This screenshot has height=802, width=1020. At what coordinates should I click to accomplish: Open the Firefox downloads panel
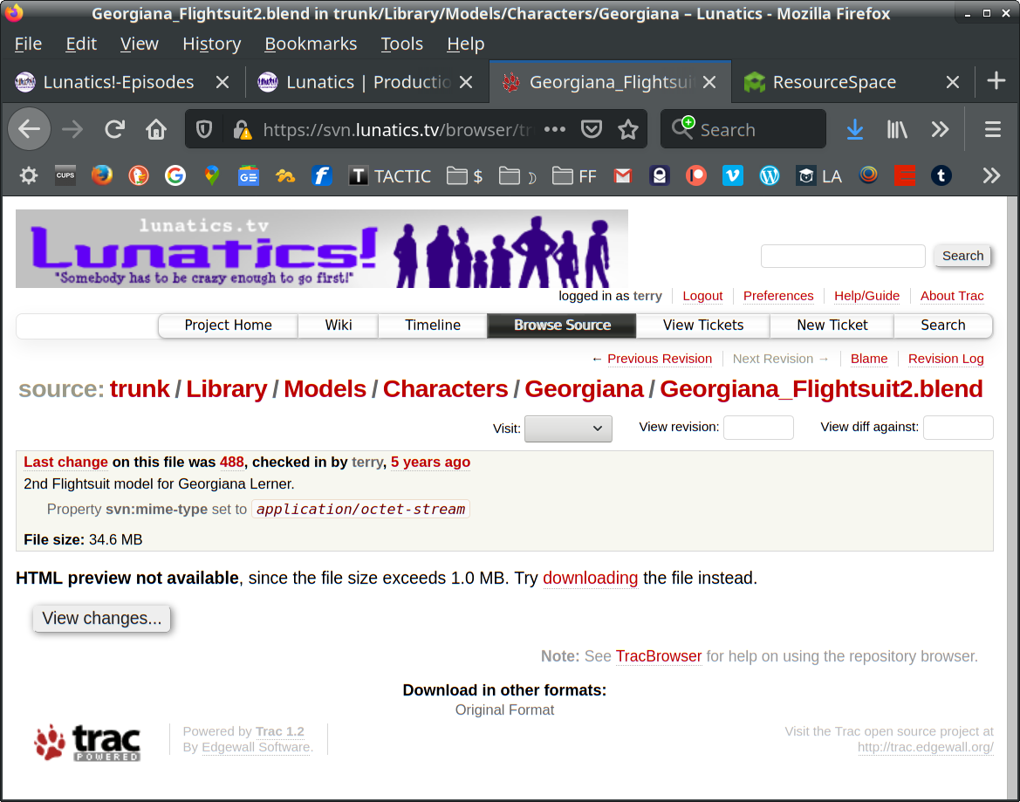click(855, 130)
